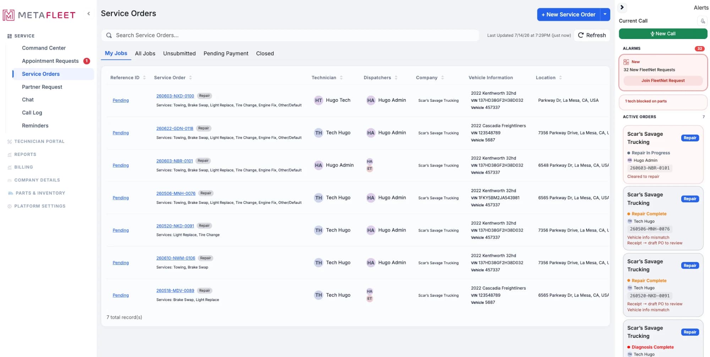The width and height of the screenshot is (710, 357).
Task: Open service order 260520-NKD-0091 link
Action: tap(175, 226)
